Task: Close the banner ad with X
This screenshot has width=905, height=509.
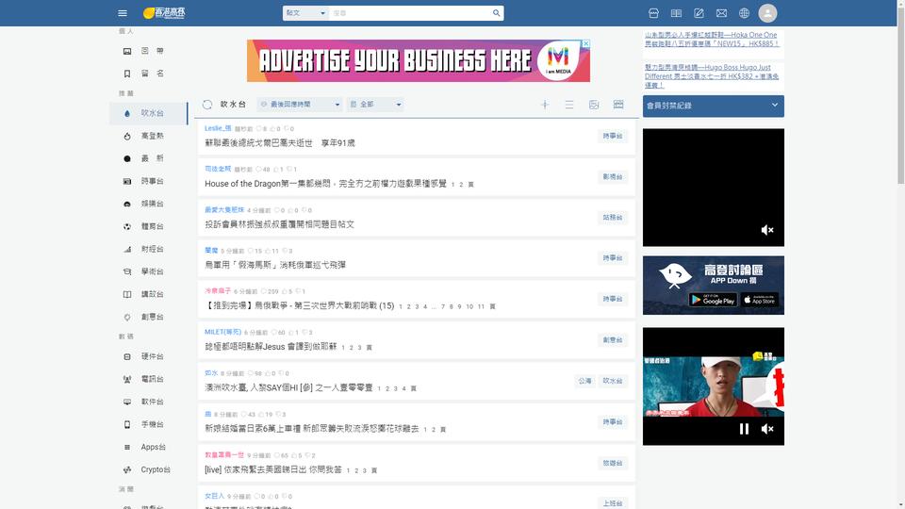Action: [585, 43]
